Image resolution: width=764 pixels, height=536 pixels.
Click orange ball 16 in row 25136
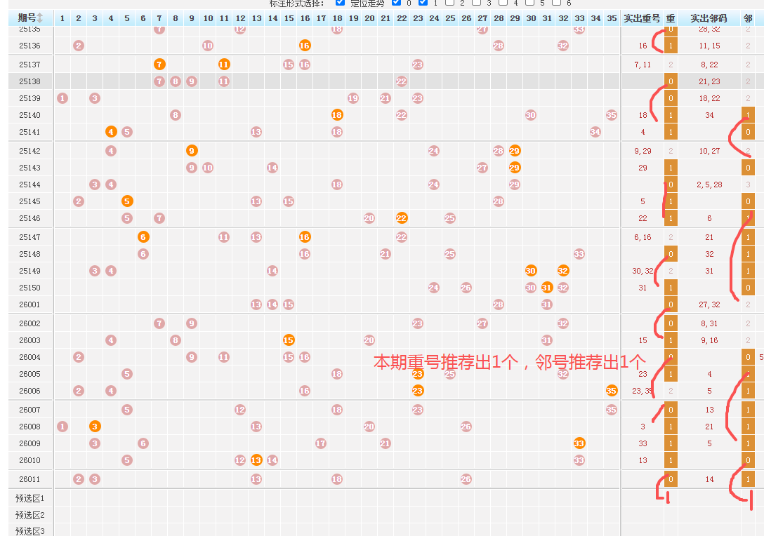click(305, 46)
